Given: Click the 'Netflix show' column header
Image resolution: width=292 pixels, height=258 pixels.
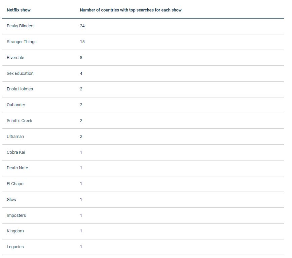Looking at the screenshot, I should pos(19,10).
